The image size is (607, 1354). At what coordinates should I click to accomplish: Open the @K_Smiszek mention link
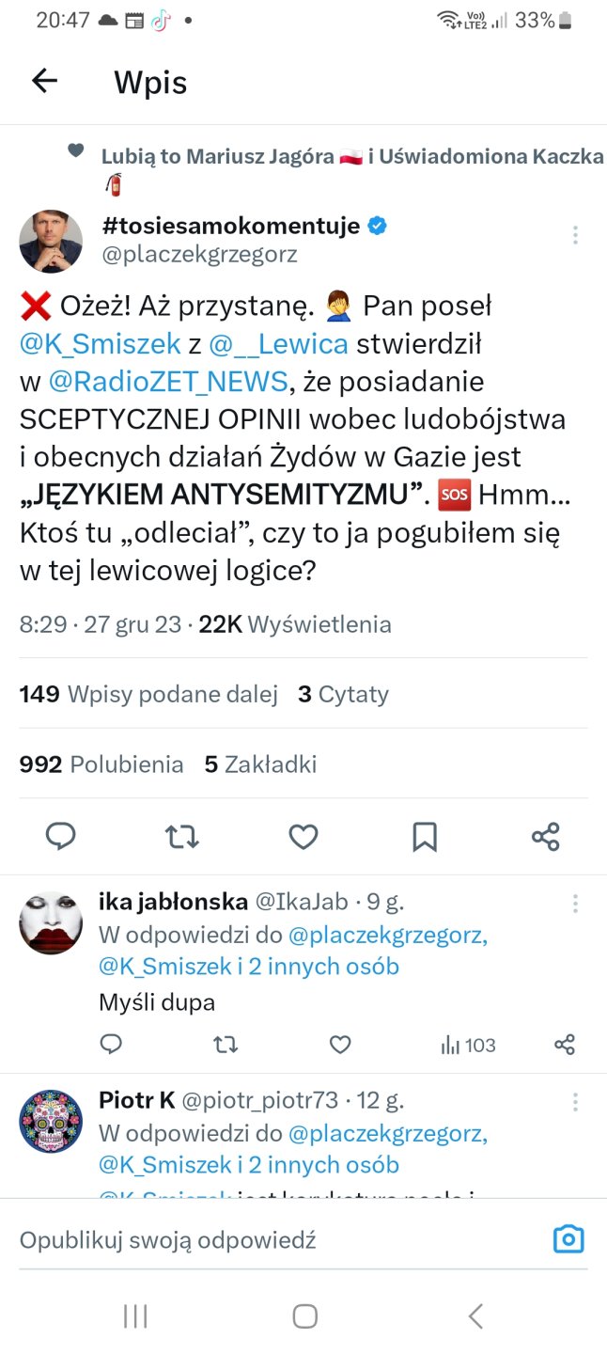click(x=101, y=344)
